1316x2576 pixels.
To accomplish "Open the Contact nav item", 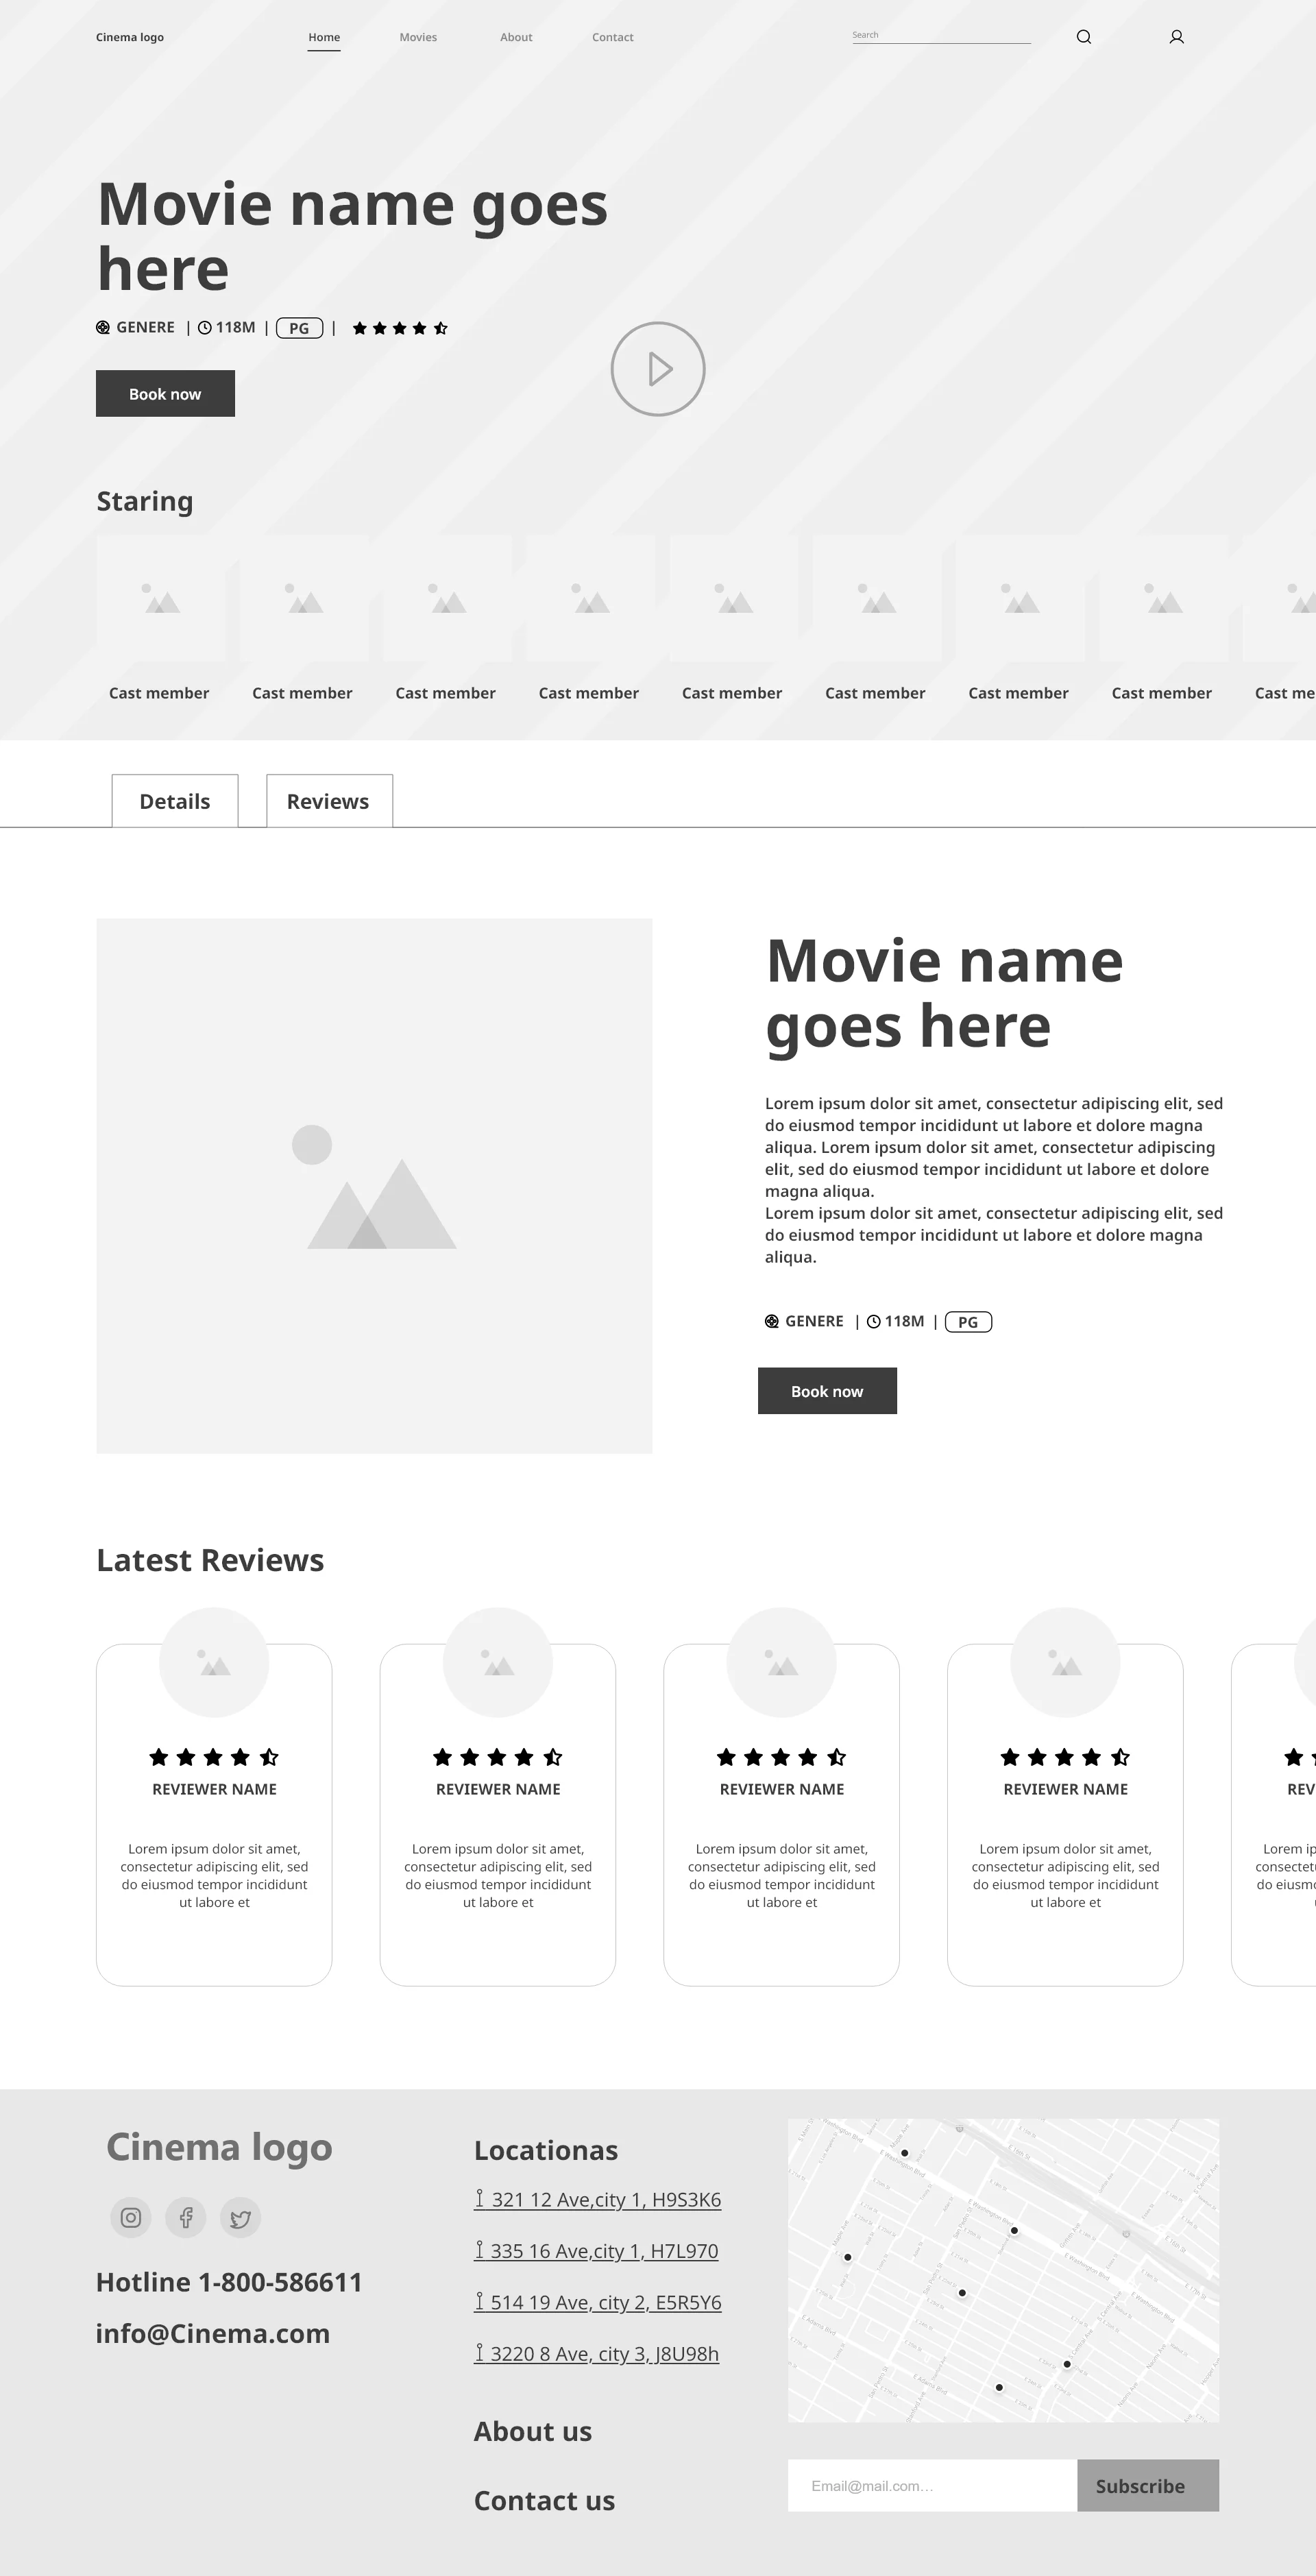I will click(x=613, y=37).
